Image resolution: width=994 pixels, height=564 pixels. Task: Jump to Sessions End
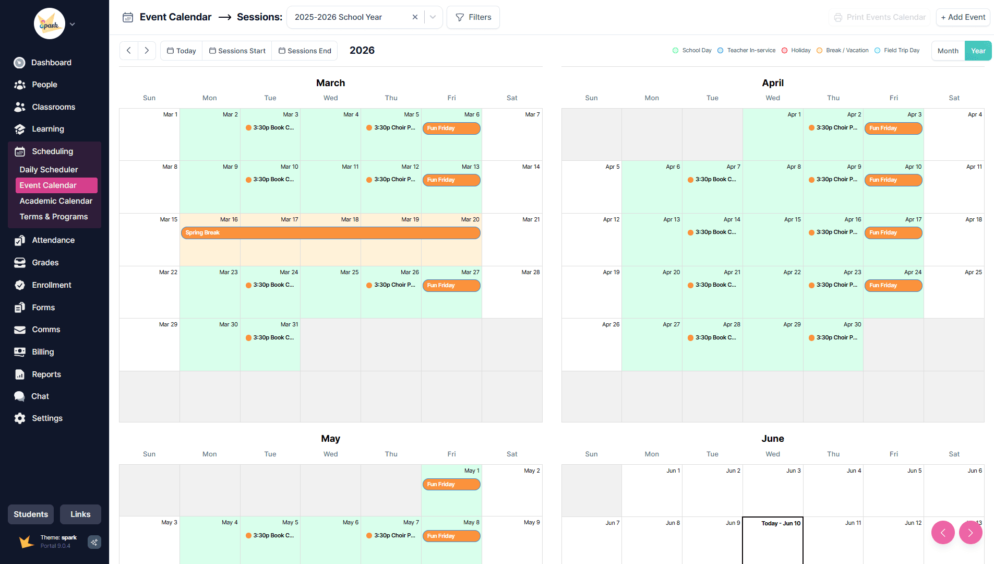tap(305, 51)
